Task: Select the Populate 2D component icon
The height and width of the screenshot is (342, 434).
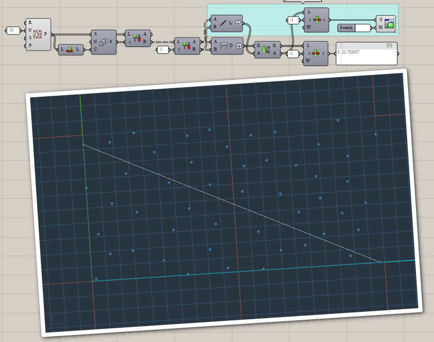Action: (38, 34)
